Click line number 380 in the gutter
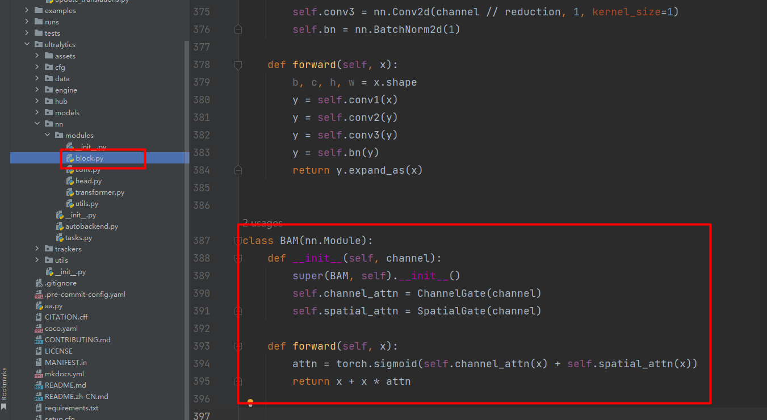The image size is (767, 420). pyautogui.click(x=201, y=100)
